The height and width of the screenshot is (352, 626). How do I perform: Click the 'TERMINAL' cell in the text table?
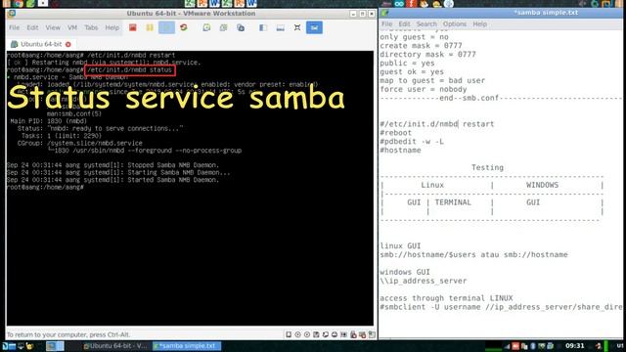[453, 202]
